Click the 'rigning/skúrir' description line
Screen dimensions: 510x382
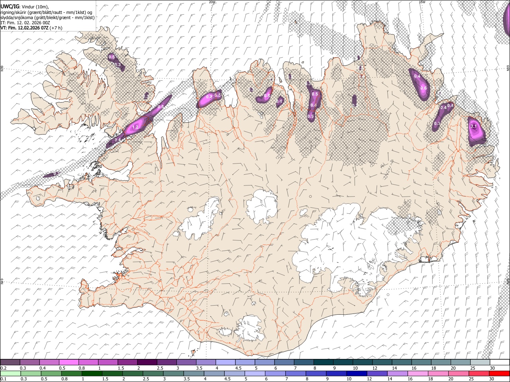(46, 12)
